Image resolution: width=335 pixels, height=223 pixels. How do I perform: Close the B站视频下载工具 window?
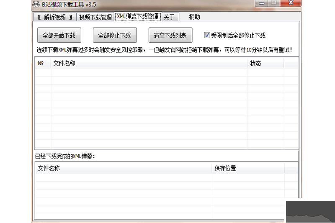[x=291, y=3]
